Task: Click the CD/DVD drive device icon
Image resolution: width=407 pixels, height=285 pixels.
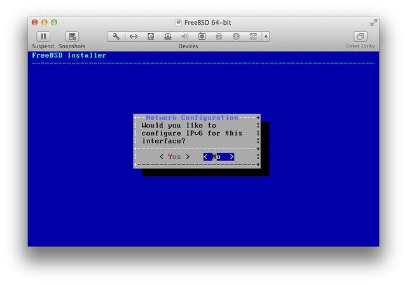Action: [168, 37]
